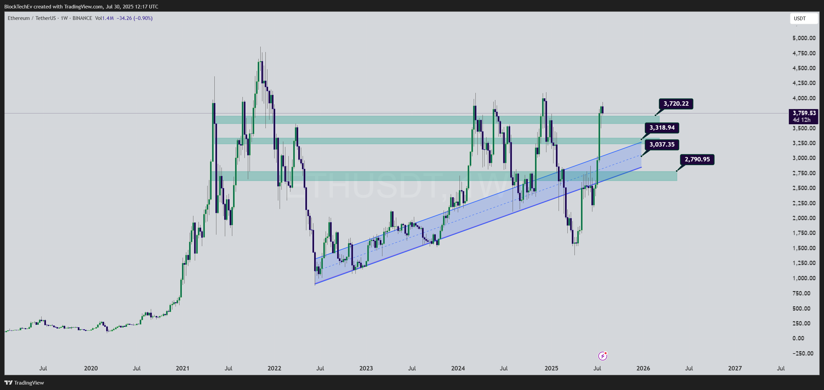Click the 2026 time axis label
Viewport: 824px width, 390px height.
click(x=643, y=368)
